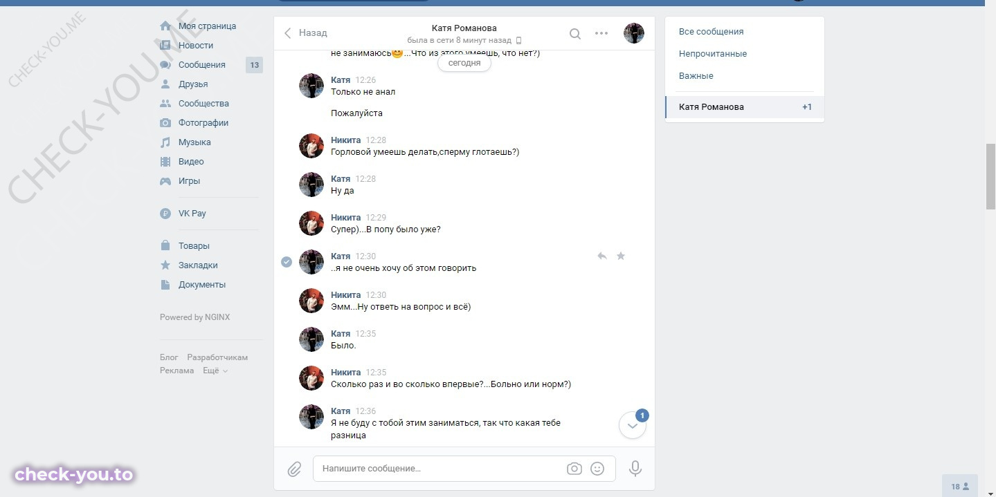
Task: Open the Реклама footer link
Action: pyautogui.click(x=177, y=371)
